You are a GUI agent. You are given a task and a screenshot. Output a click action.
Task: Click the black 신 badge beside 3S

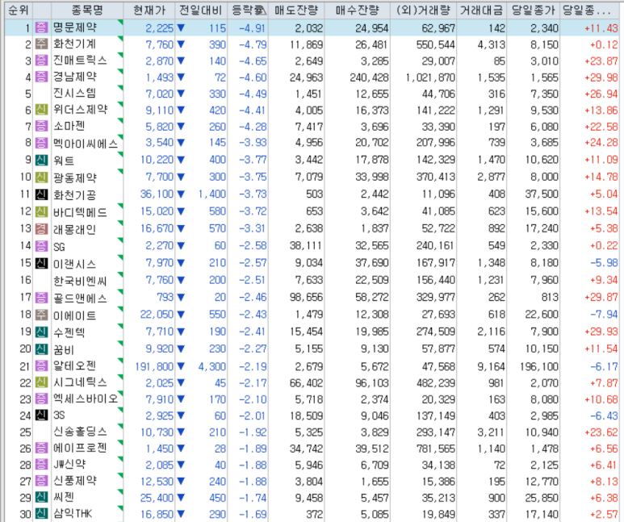pos(41,415)
